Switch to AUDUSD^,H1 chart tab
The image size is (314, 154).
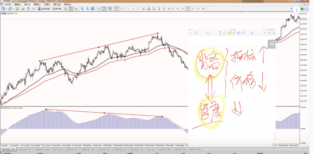click(137, 149)
